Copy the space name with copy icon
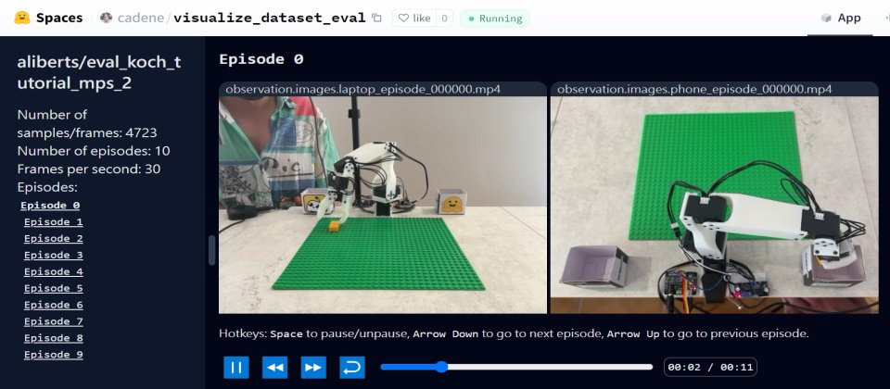This screenshot has width=890, height=389. pyautogui.click(x=377, y=19)
